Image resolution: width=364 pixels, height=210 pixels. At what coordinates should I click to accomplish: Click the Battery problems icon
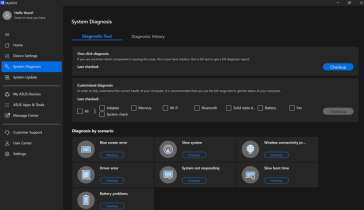86,200
